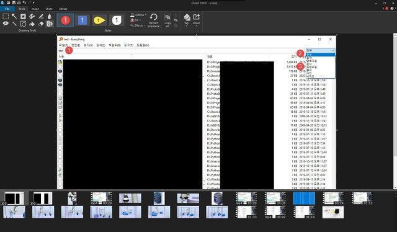The width and height of the screenshot is (397, 232).
Task: Select the Shape tool
Action: [x=23, y=24]
